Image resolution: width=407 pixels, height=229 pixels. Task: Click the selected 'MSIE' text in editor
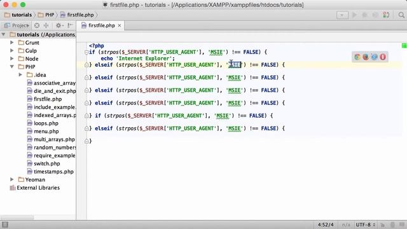(235, 65)
